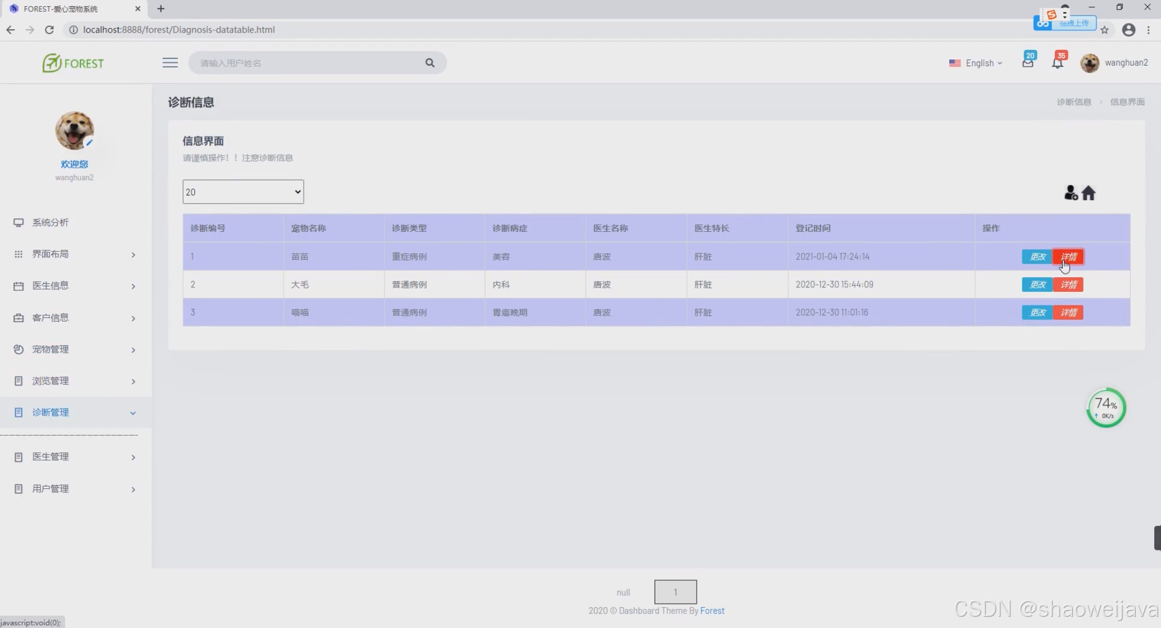
Task: Click the search magnifier icon
Action: pos(430,63)
